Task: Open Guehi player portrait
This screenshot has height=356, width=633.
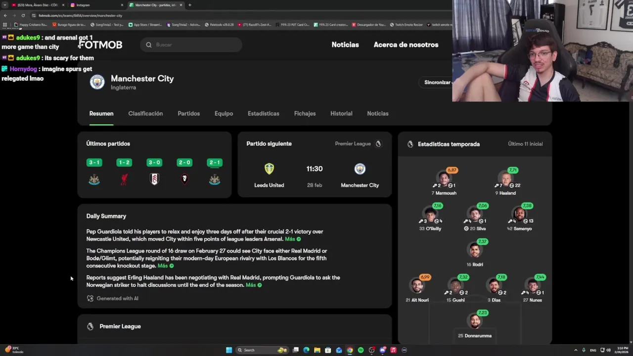Action: pos(455,285)
